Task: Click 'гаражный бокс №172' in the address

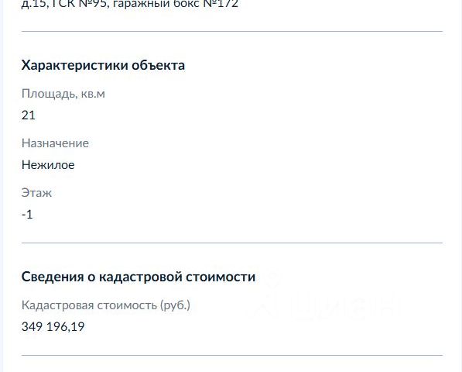Action: coord(176,4)
